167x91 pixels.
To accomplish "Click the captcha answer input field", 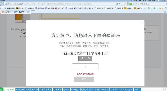I will click(85, 66).
